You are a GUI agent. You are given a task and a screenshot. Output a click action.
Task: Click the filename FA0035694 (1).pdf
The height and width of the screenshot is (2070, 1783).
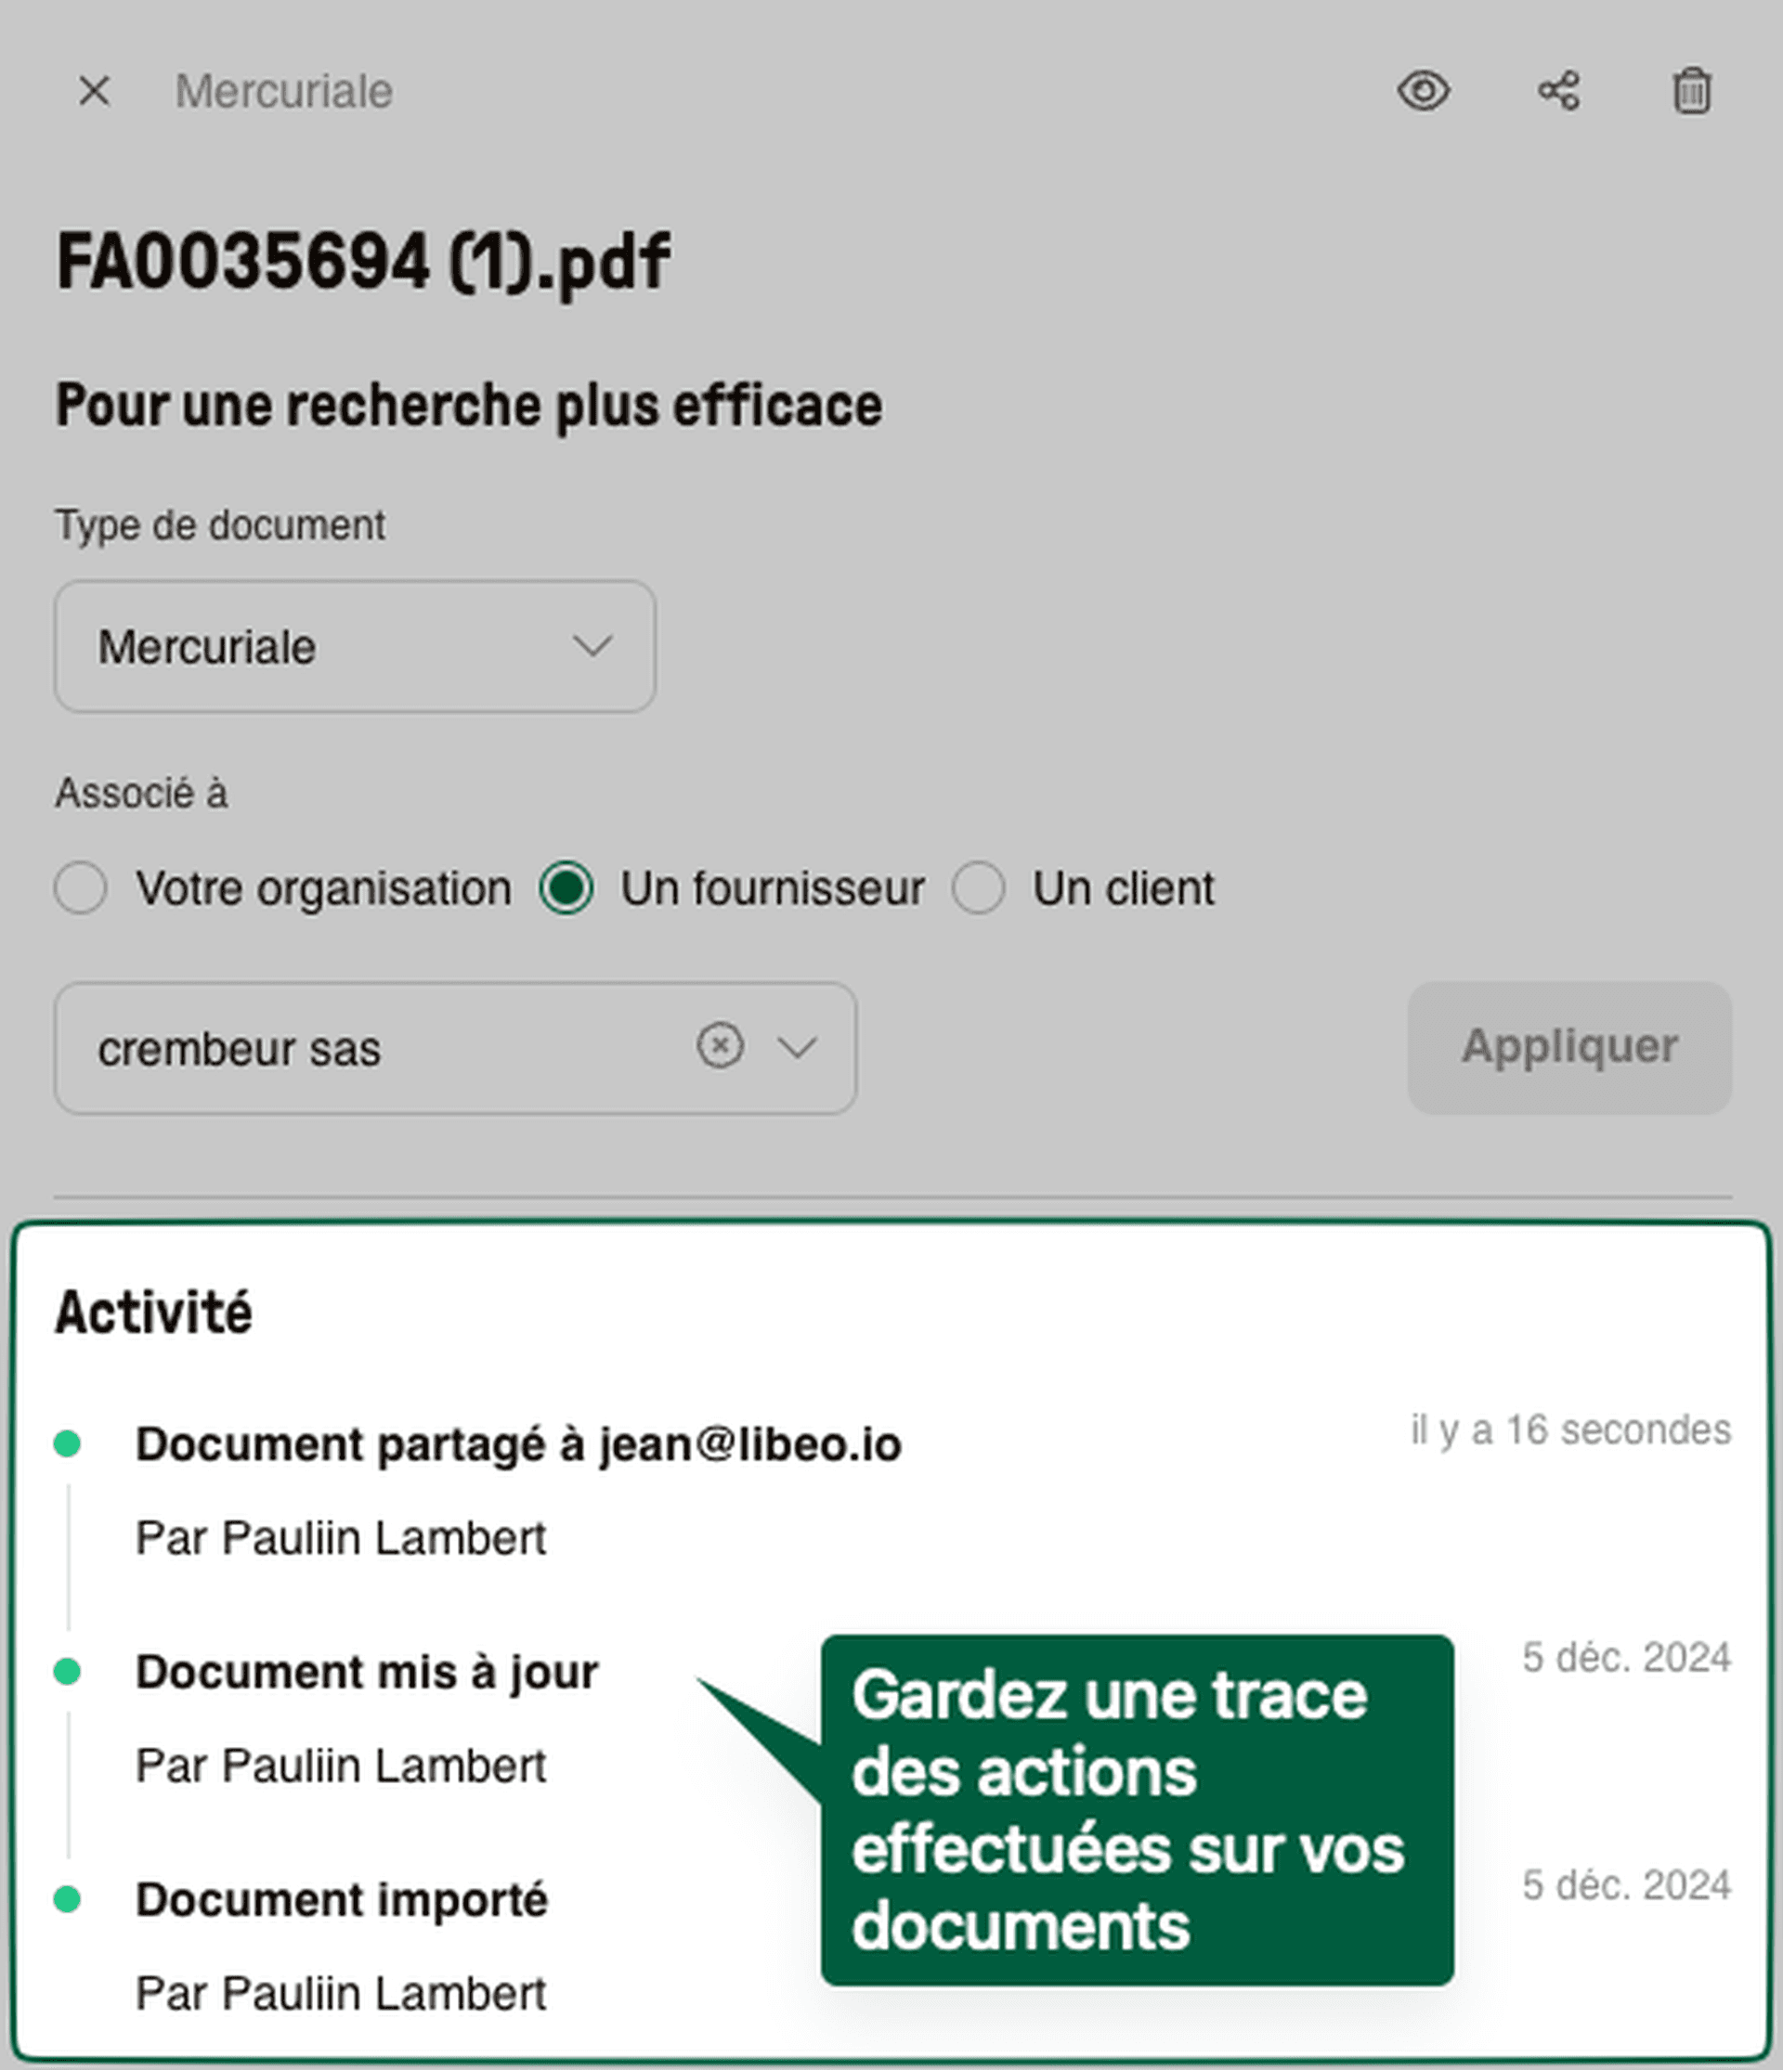363,258
